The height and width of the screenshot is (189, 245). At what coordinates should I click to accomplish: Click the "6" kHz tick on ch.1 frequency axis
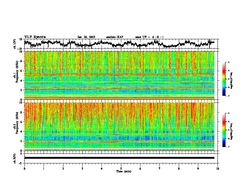click(x=21, y=71)
